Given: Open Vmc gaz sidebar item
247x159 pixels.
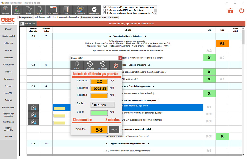Looking at the screenshot, I should pos(8,136).
